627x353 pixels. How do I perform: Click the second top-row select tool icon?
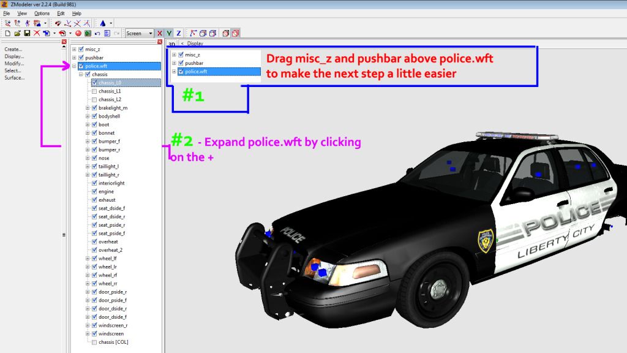17,23
